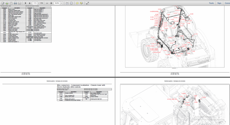Toggle fit one full page view

pos(71,3)
